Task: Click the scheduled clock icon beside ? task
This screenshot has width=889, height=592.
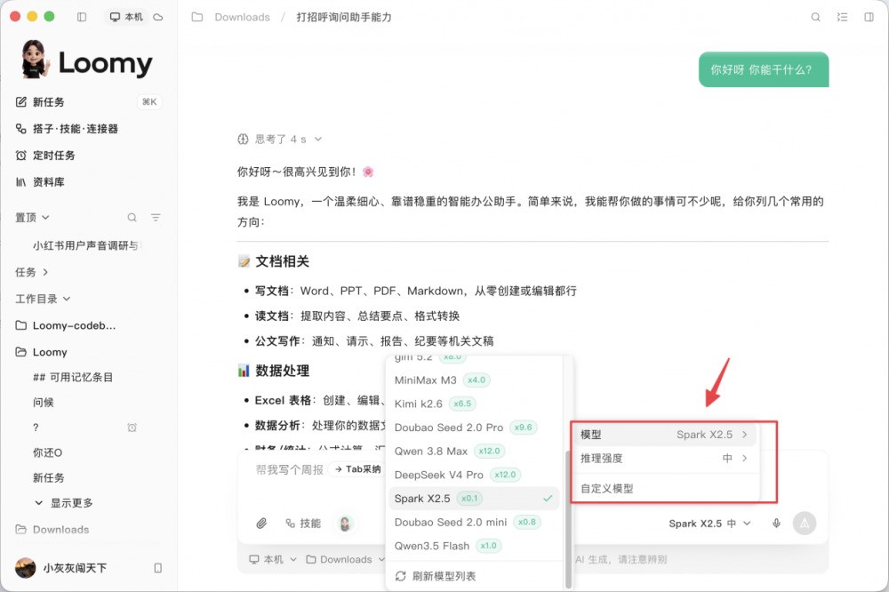Action: click(132, 428)
